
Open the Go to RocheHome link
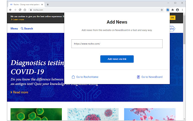point(85,77)
